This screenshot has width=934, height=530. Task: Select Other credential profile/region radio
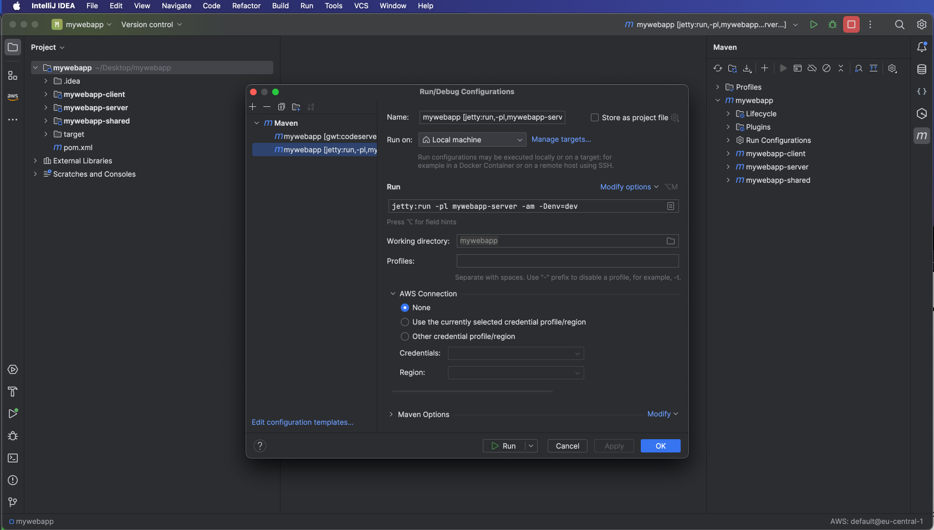tap(405, 336)
